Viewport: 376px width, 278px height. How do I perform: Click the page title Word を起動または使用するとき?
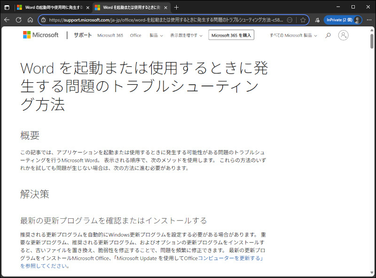144,87
